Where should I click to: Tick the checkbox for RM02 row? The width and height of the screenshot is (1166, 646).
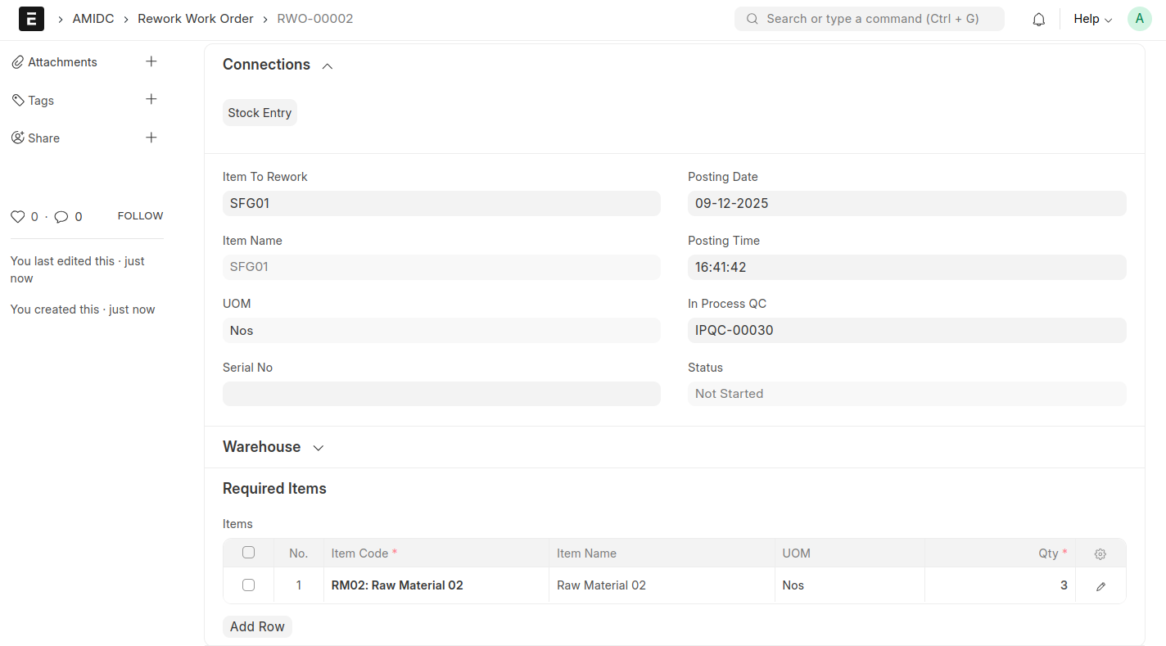tap(248, 585)
